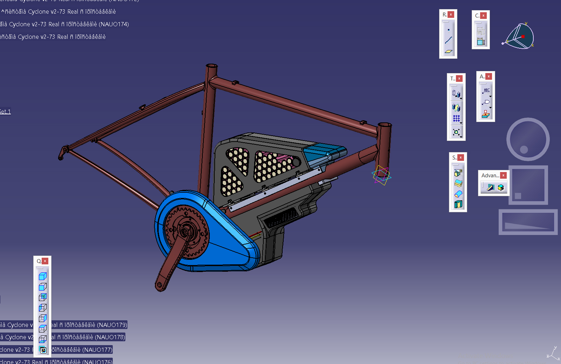This screenshot has width=561, height=364.
Task: Expand the Translation tool dropdown arrow
Action: [461, 99]
